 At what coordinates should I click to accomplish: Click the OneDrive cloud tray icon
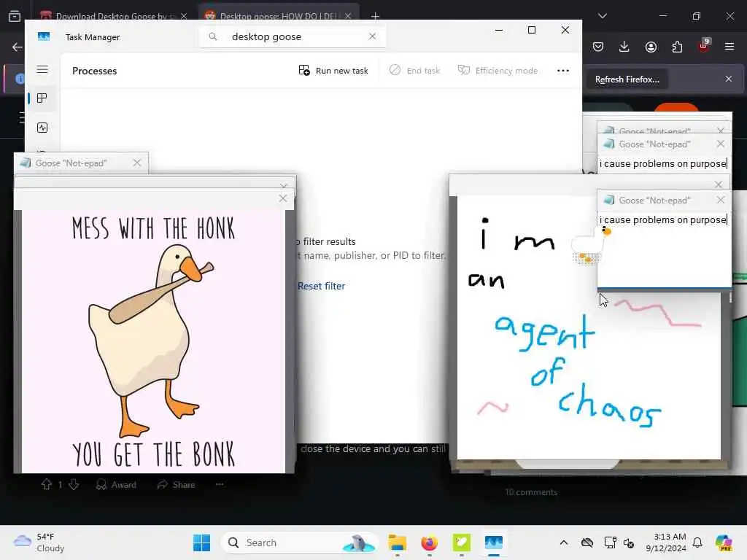[x=587, y=542]
